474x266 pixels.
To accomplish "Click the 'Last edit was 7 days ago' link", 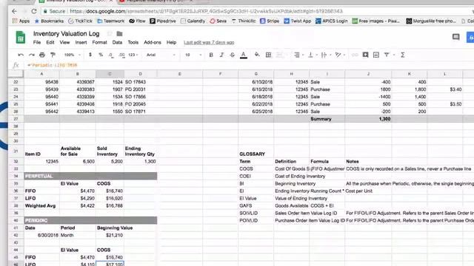I will tap(209, 43).
